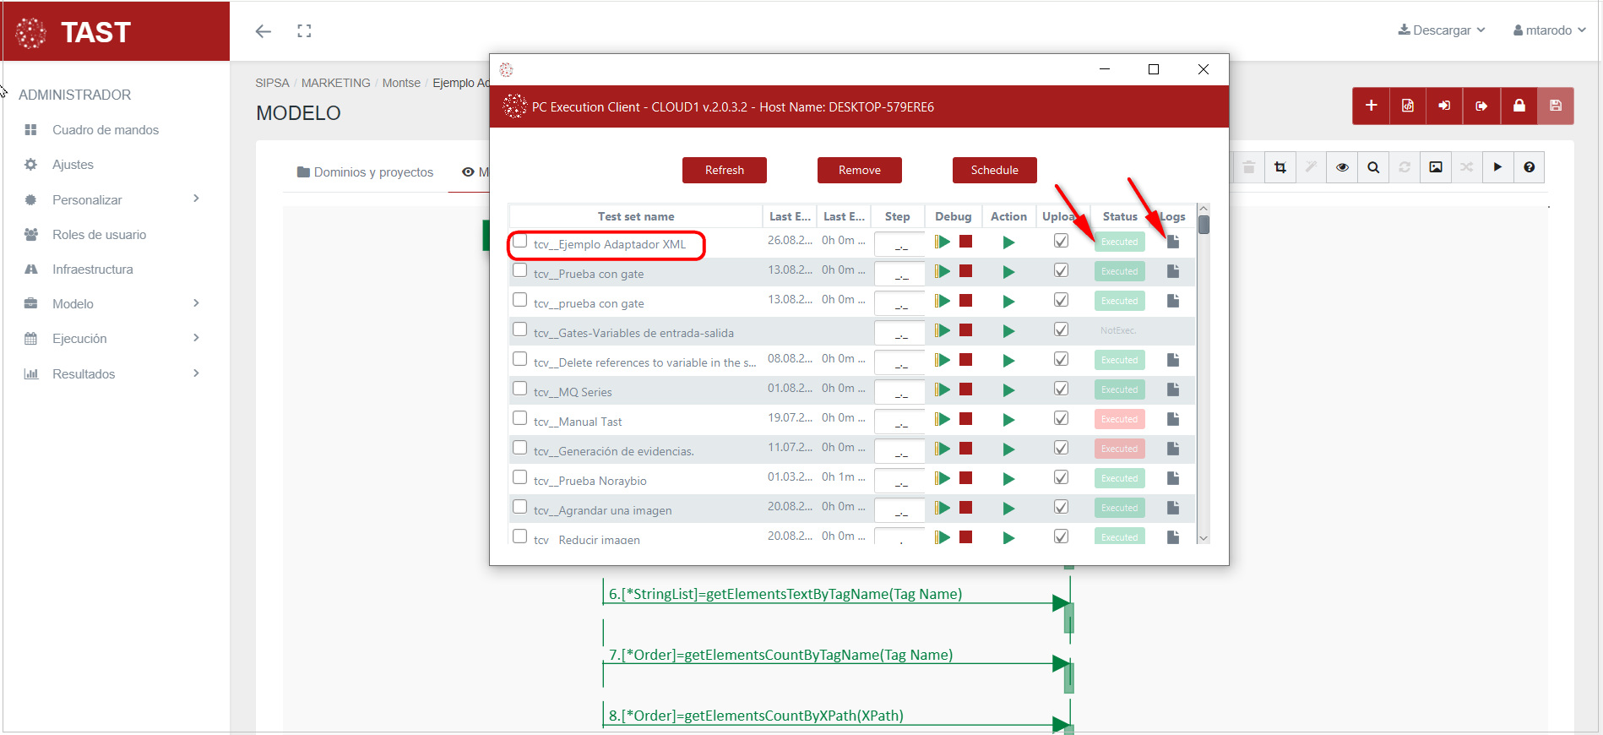Screen dimensions: 1603x735
Task: Click the help question mark icon
Action: coord(1529,167)
